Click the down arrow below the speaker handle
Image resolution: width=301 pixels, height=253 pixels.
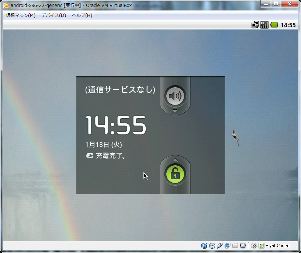tap(175, 111)
